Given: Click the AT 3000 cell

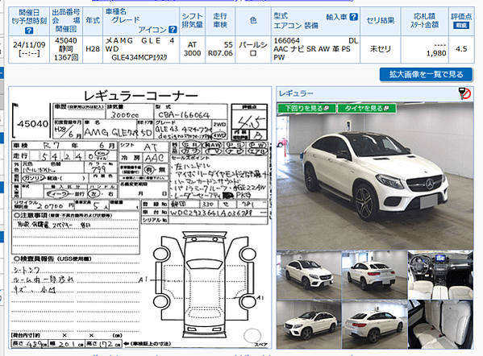Looking at the screenshot, I should click(192, 49).
